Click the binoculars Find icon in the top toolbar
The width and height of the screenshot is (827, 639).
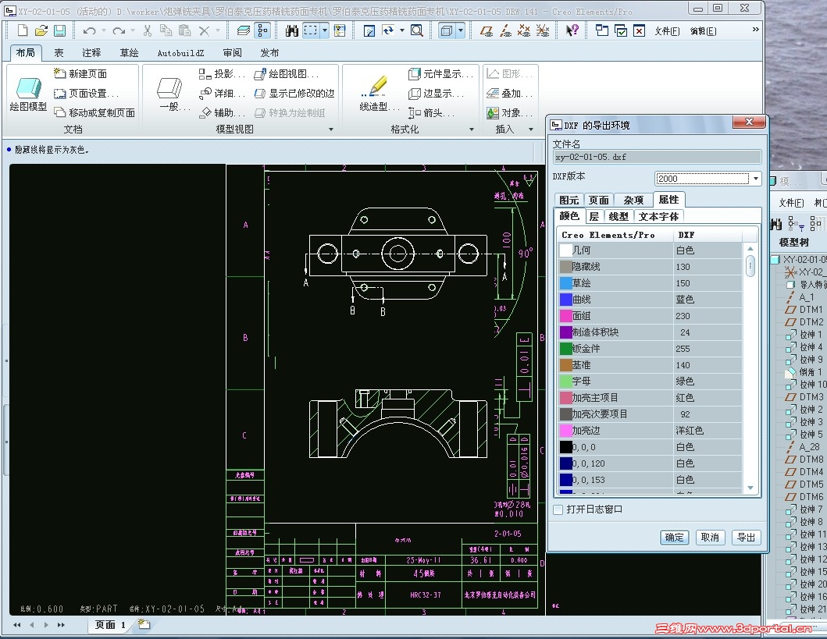[292, 31]
